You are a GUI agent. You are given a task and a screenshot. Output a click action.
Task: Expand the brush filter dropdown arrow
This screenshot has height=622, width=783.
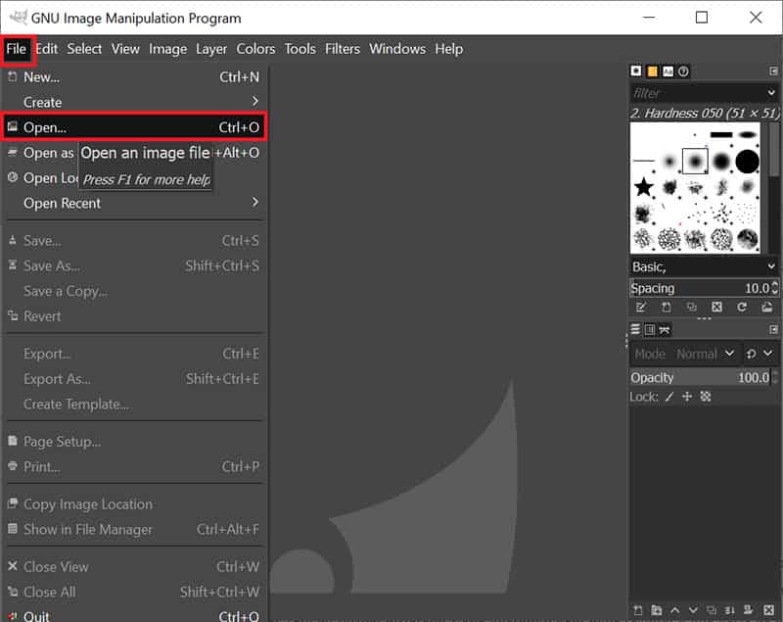[x=772, y=93]
